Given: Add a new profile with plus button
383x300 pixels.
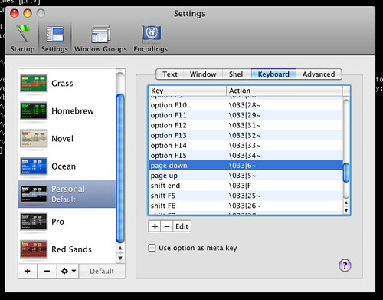Looking at the screenshot, I should pyautogui.click(x=28, y=271).
